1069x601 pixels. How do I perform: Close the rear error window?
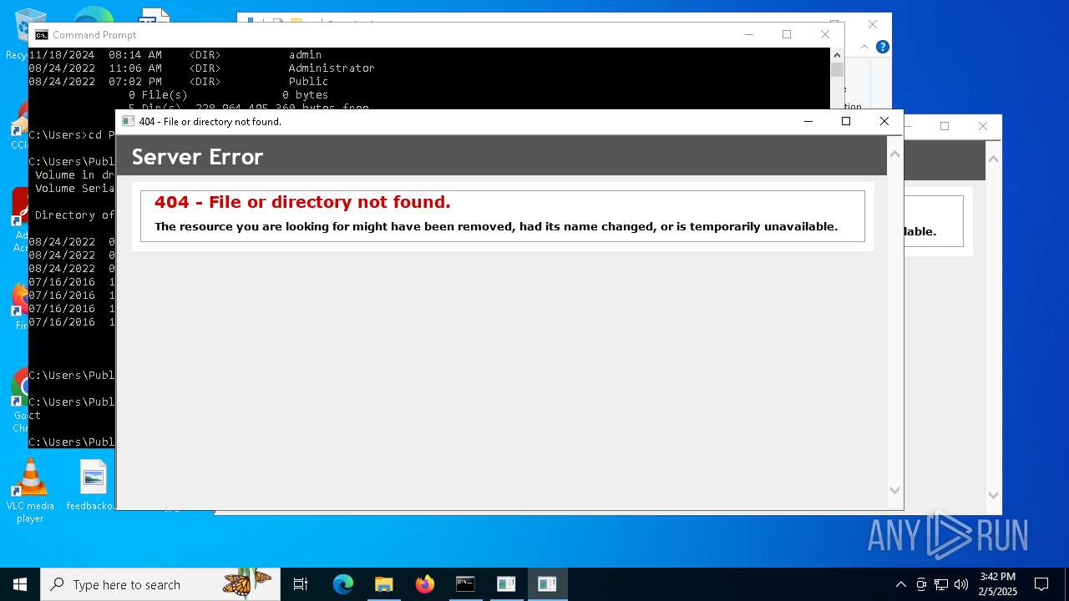tap(982, 126)
